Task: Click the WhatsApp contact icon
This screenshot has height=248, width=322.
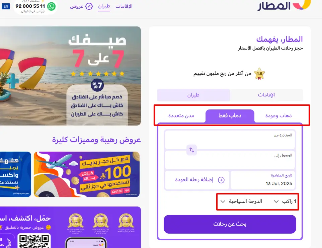Action: pos(51,6)
